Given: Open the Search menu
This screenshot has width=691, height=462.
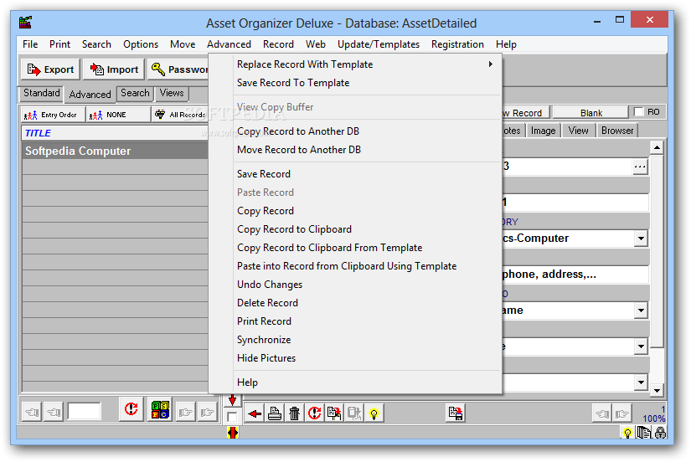Looking at the screenshot, I should tap(96, 44).
